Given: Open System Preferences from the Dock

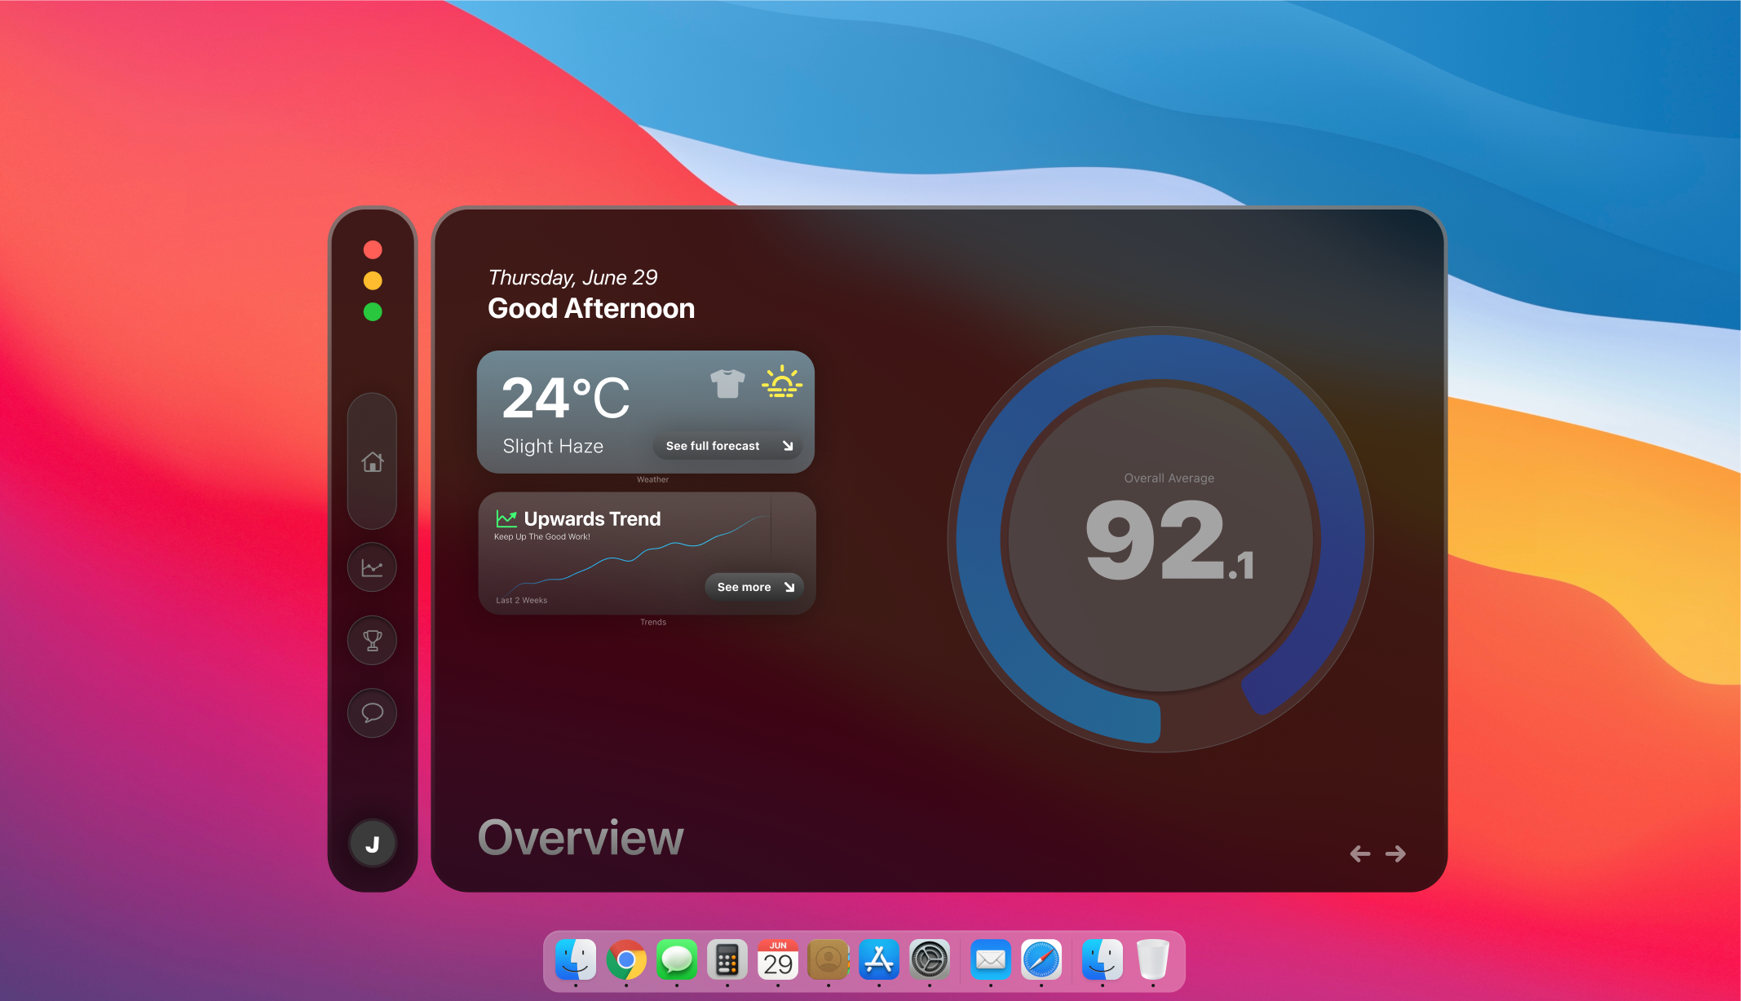Looking at the screenshot, I should click(929, 961).
